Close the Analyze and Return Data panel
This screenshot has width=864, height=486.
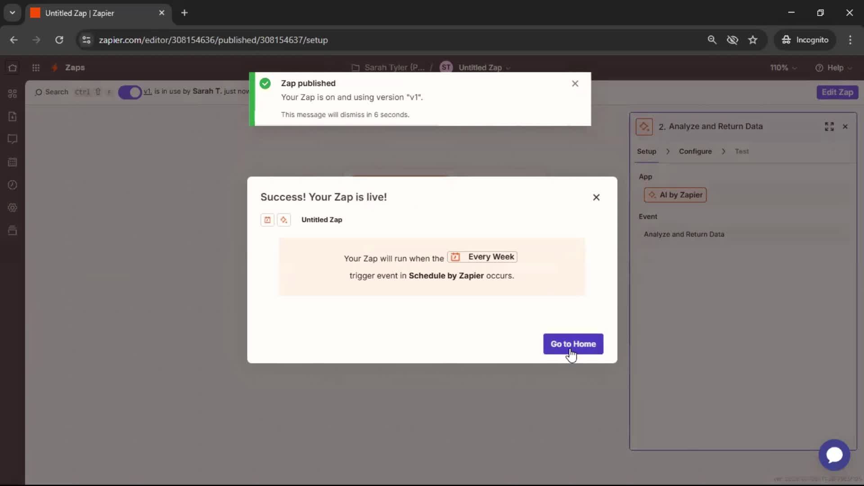[845, 126]
